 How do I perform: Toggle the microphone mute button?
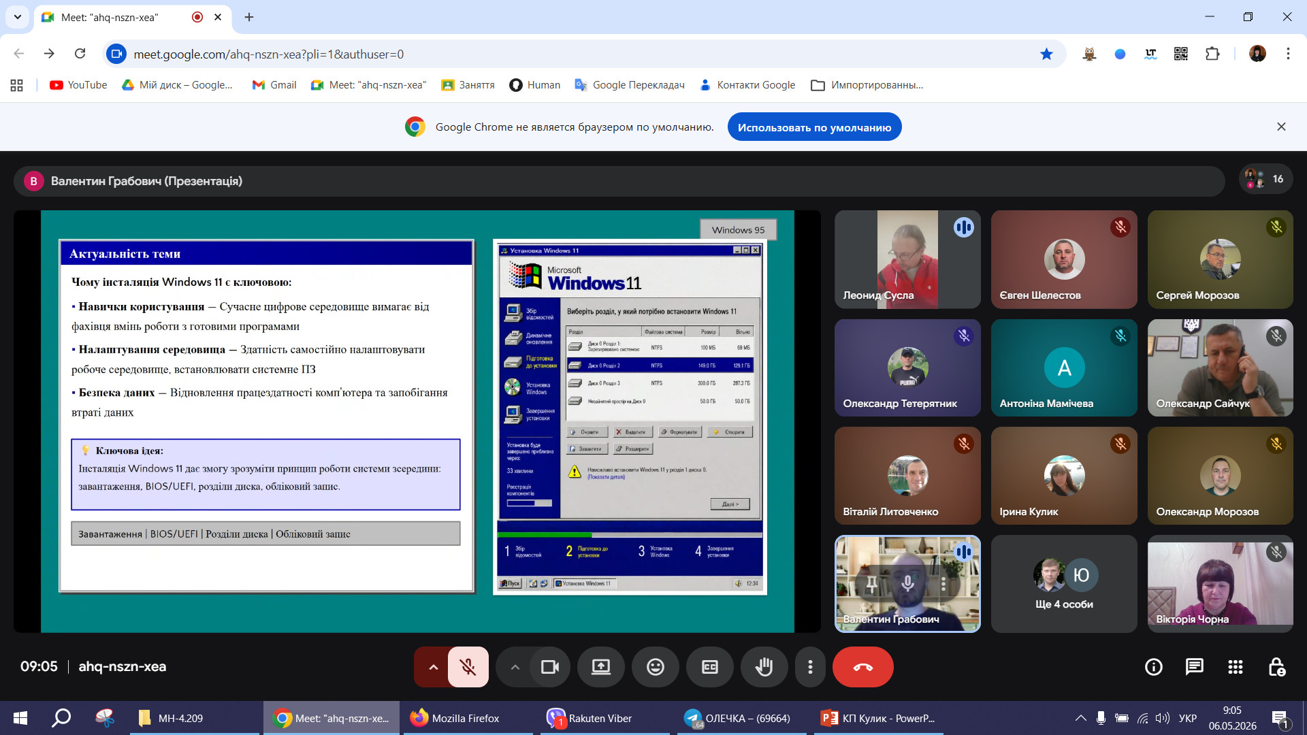(468, 667)
